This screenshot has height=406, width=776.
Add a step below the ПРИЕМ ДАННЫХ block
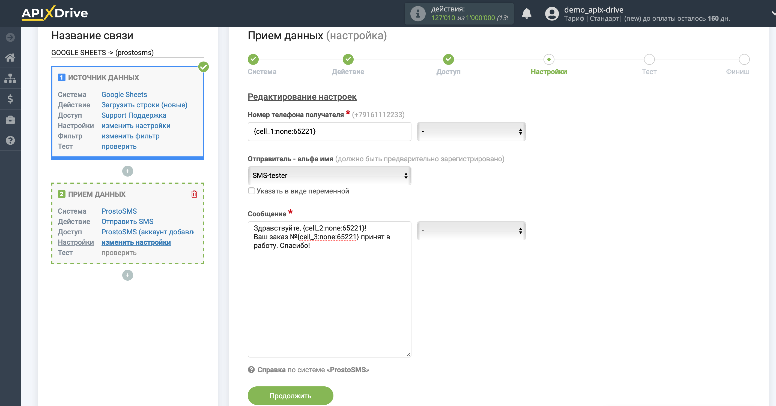127,275
